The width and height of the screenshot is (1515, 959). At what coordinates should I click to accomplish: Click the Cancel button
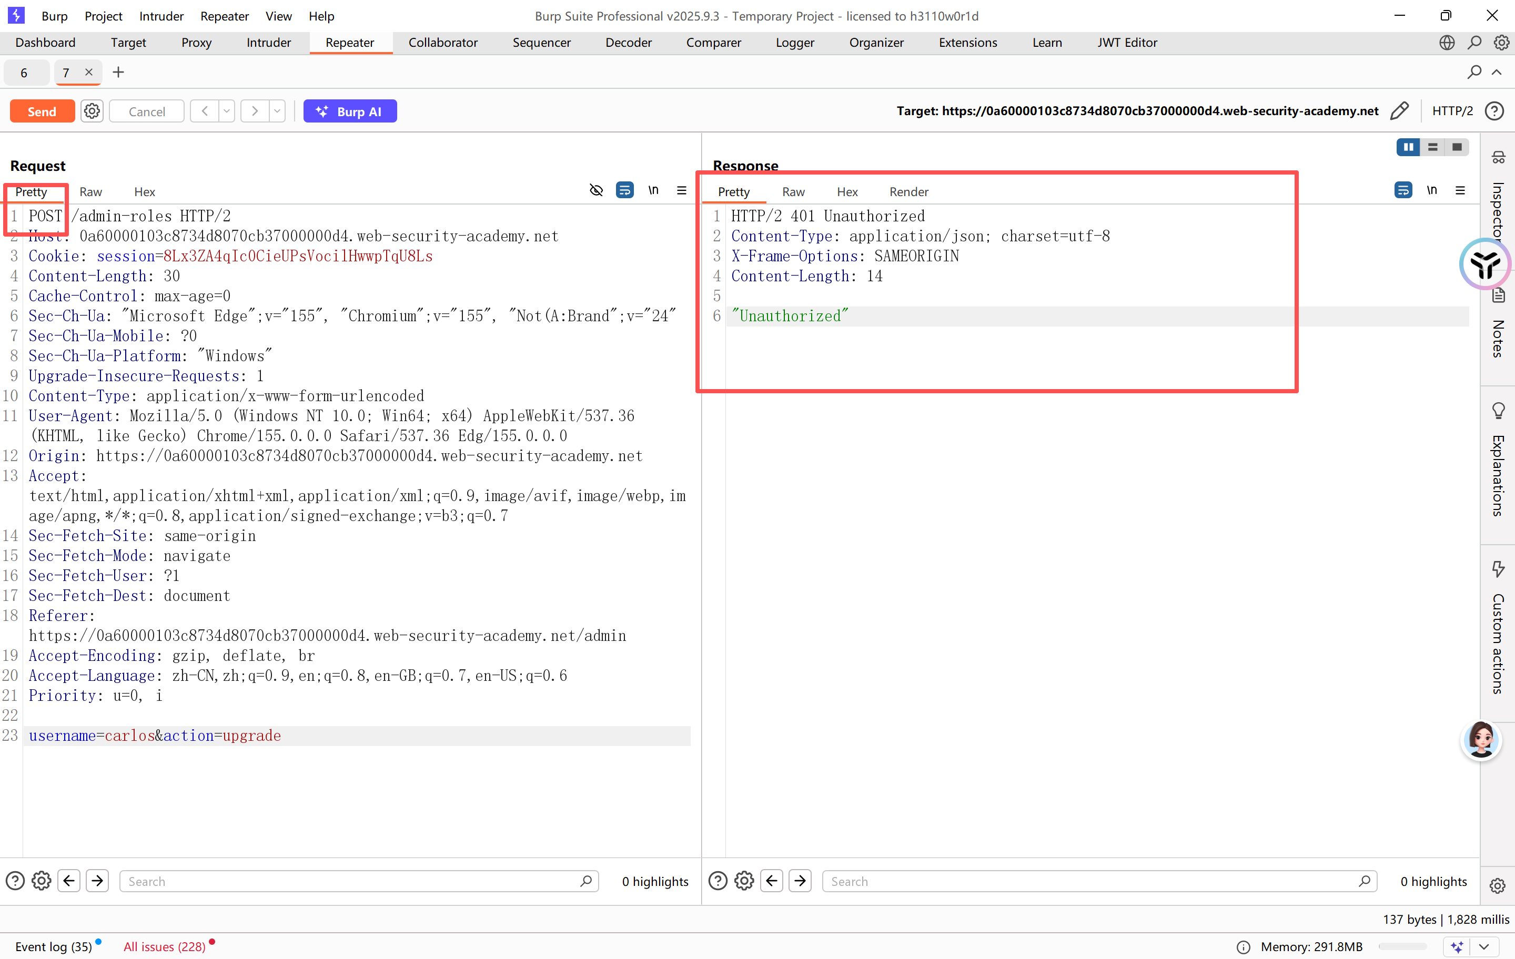[x=147, y=111]
